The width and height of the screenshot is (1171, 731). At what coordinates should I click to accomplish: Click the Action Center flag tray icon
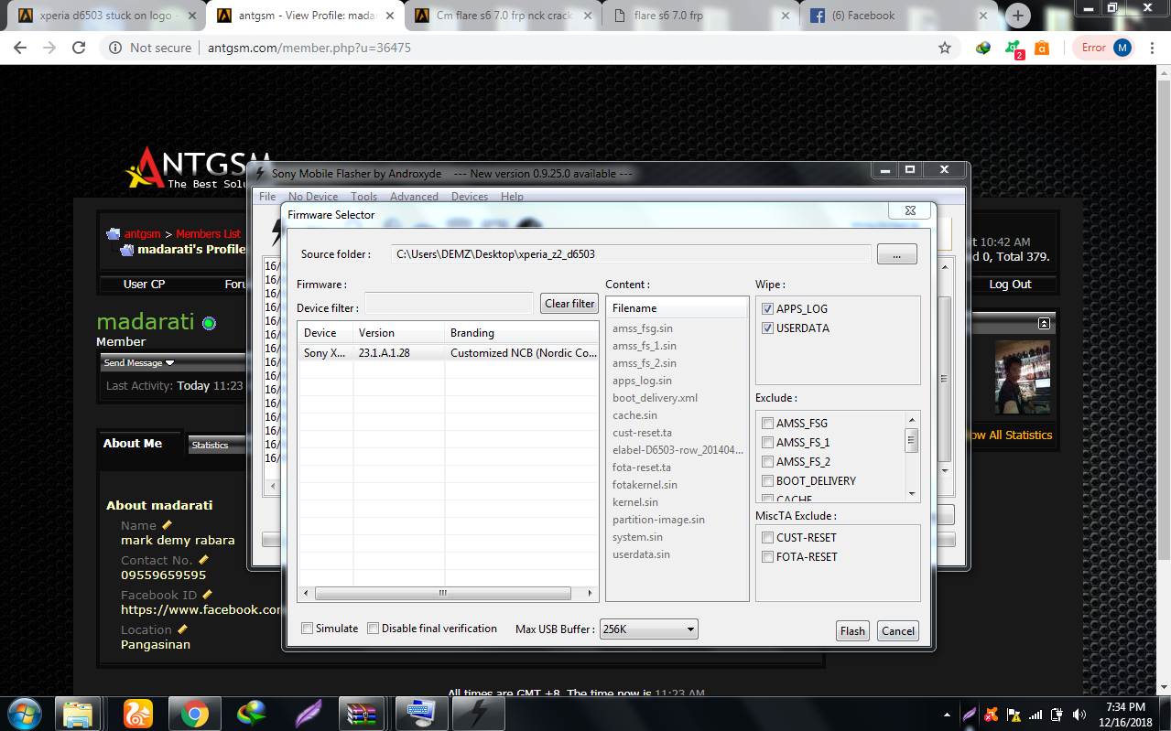(1014, 714)
